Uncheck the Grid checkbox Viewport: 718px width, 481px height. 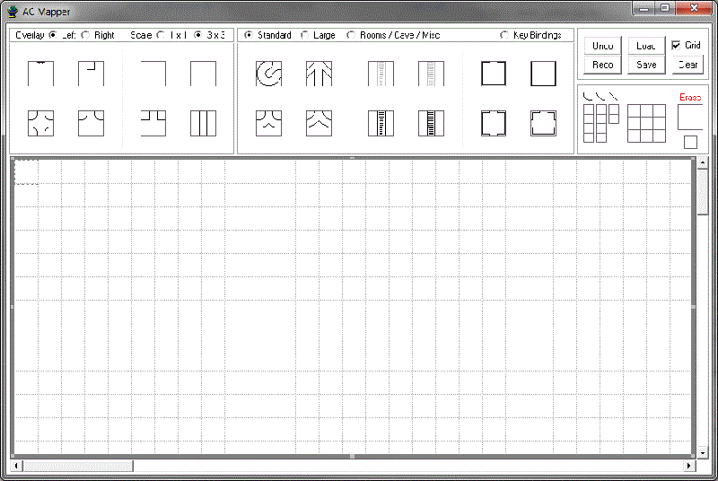(x=676, y=45)
